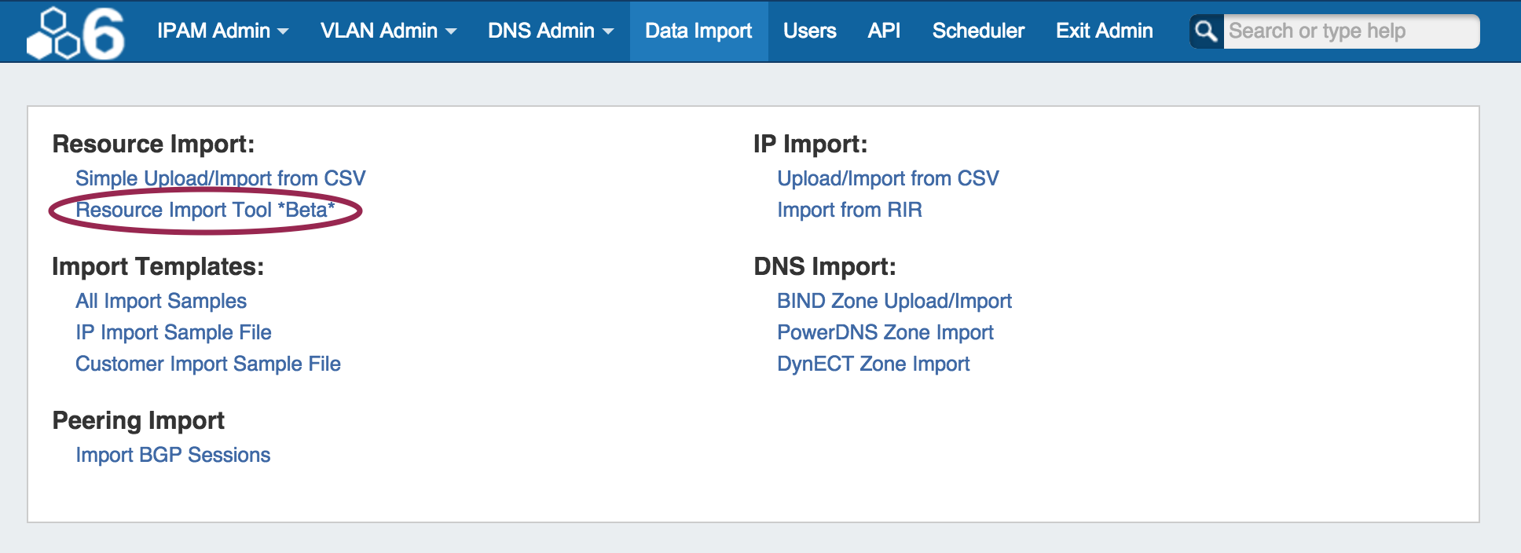Launch the PowerDNS Zone Import
The width and height of the screenshot is (1521, 553).
(885, 332)
